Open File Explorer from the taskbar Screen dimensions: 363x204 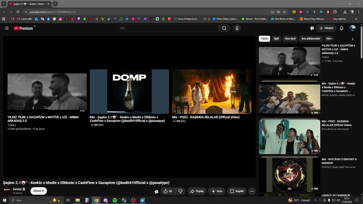[x=77, y=200]
